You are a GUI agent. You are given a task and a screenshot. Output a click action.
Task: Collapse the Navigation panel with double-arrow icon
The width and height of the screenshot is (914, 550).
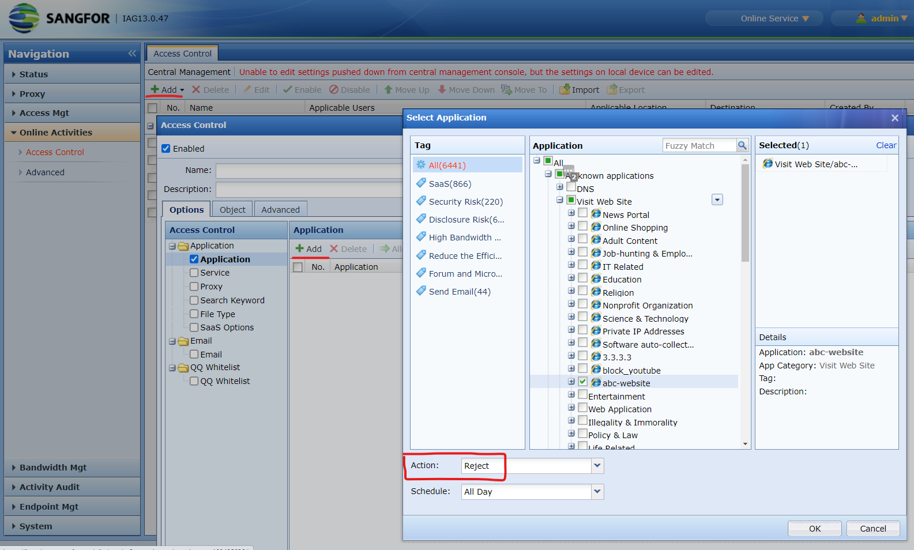coord(132,54)
